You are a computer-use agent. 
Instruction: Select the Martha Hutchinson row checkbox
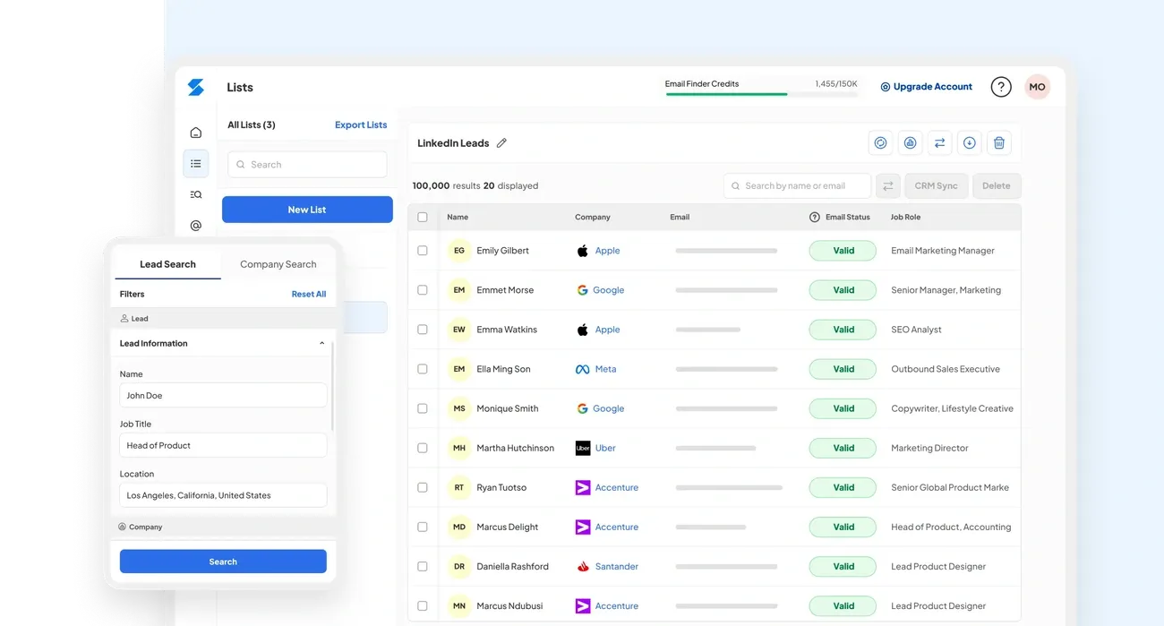tap(423, 448)
